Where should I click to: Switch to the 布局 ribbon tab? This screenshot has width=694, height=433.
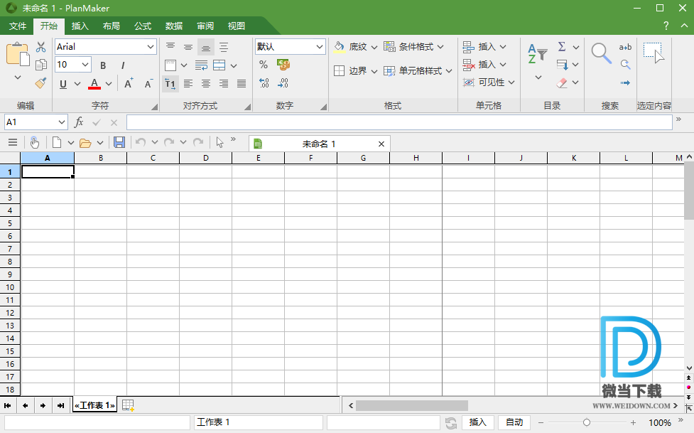pos(112,26)
